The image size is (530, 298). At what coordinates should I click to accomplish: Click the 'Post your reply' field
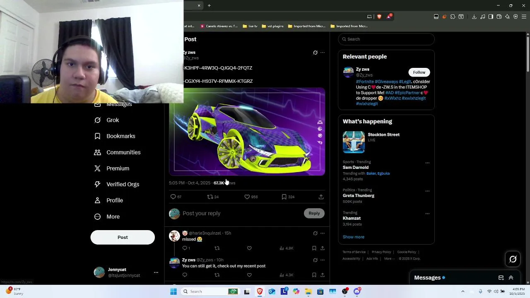click(241, 213)
